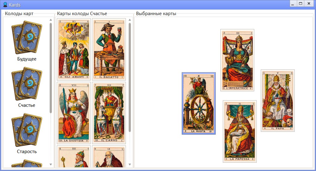Select the chosen La Papessa card
This screenshot has width=316, height=171.
click(239, 131)
